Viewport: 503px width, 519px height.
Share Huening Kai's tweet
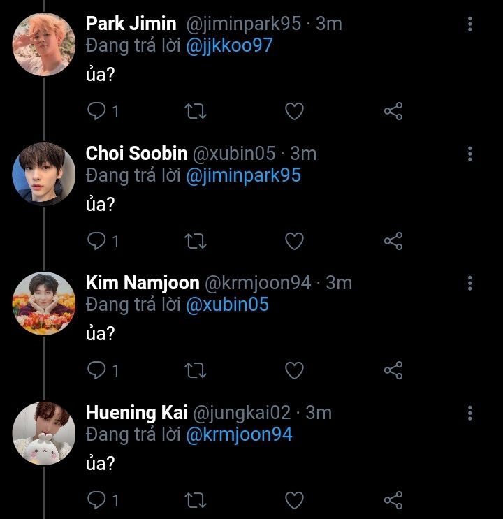click(393, 500)
